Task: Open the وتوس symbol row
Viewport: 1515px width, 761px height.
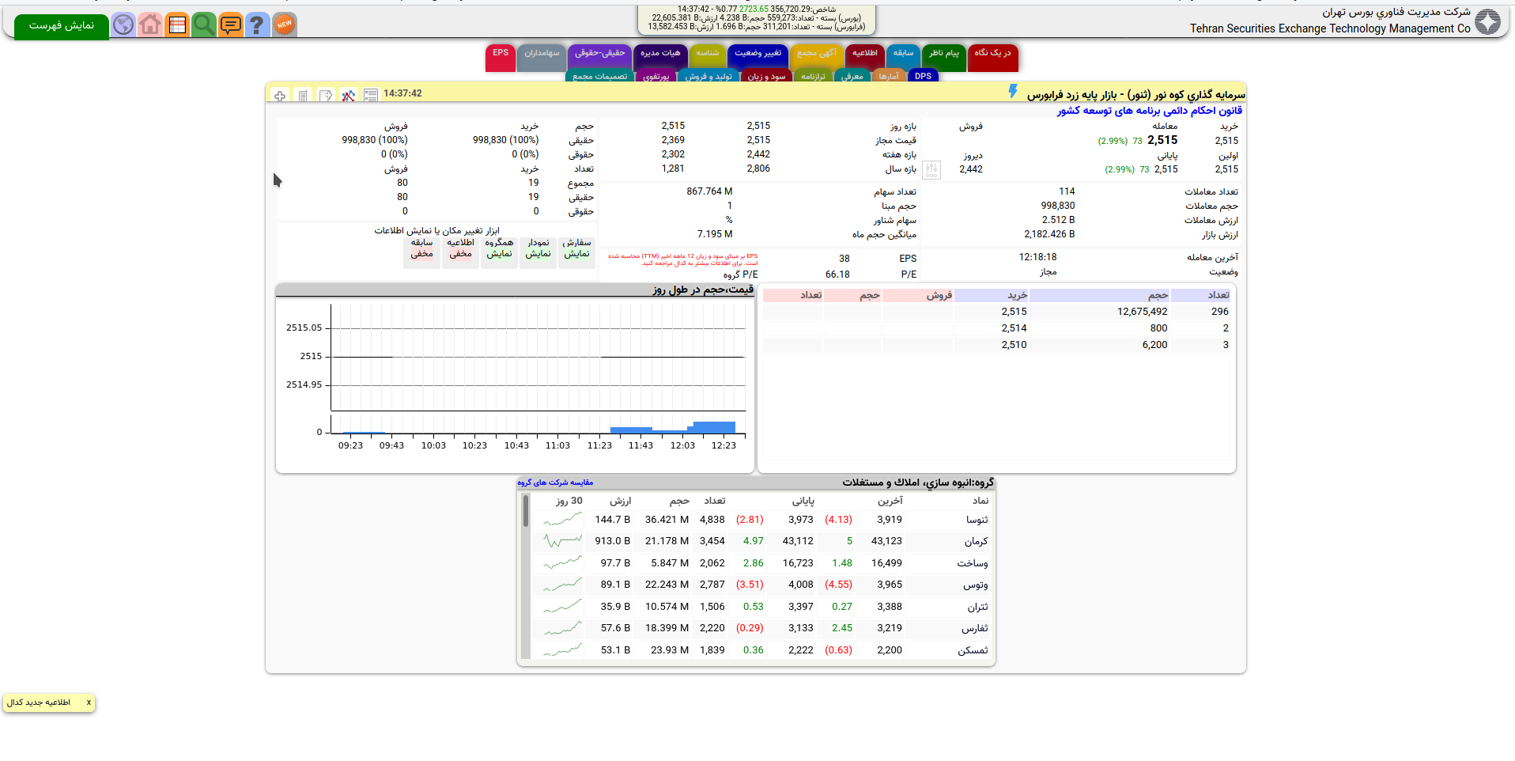Action: [761, 585]
